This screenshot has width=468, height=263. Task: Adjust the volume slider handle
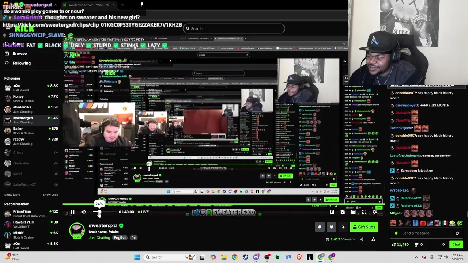[x=99, y=212]
